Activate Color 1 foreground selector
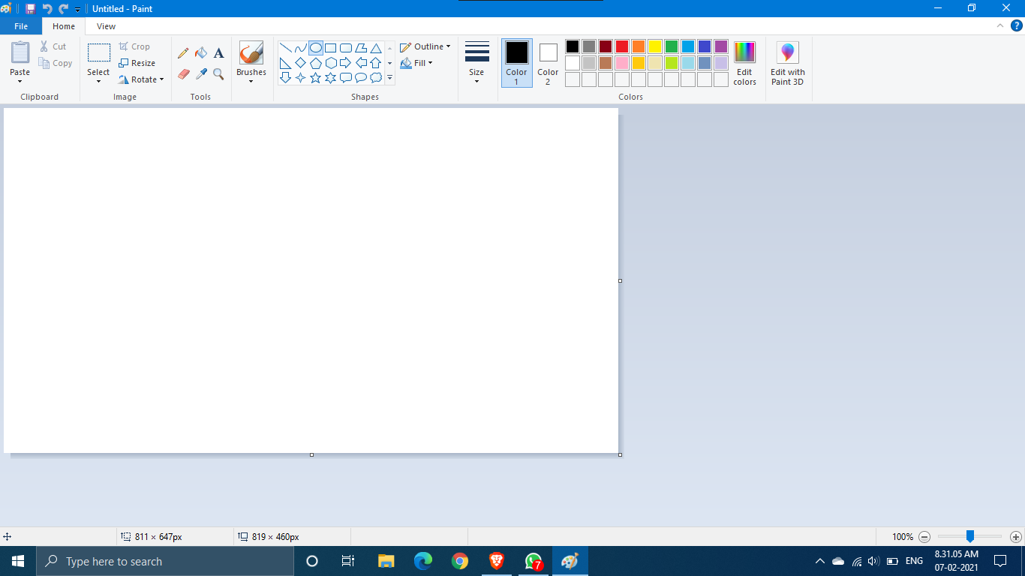 pyautogui.click(x=516, y=63)
